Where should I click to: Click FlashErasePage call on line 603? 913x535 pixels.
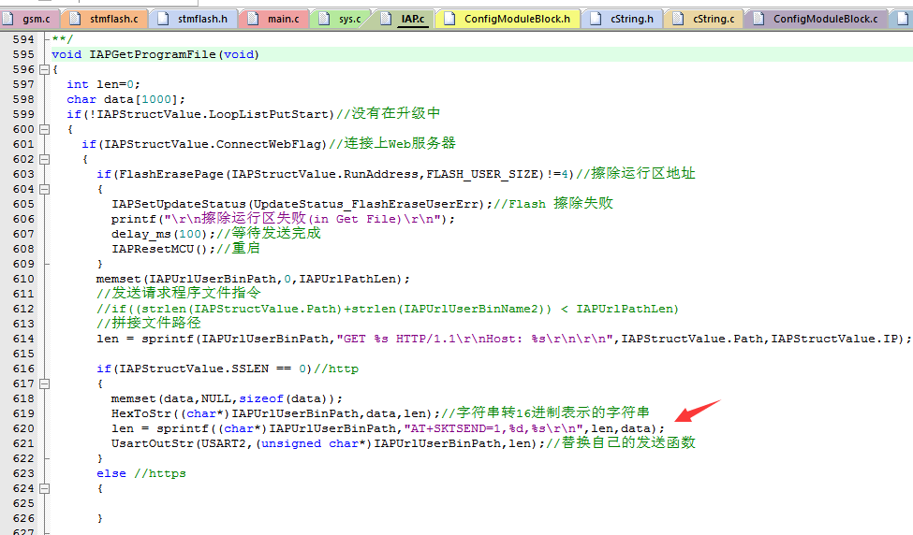335,174
